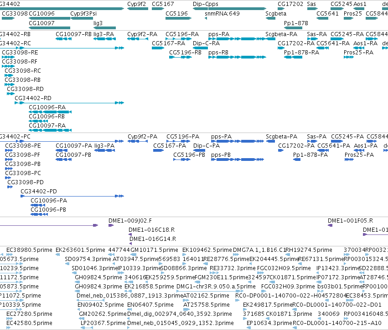This screenshot has height=330, width=388.
Task: Click the CG10097-PB protein glyph
Action: point(63,160)
